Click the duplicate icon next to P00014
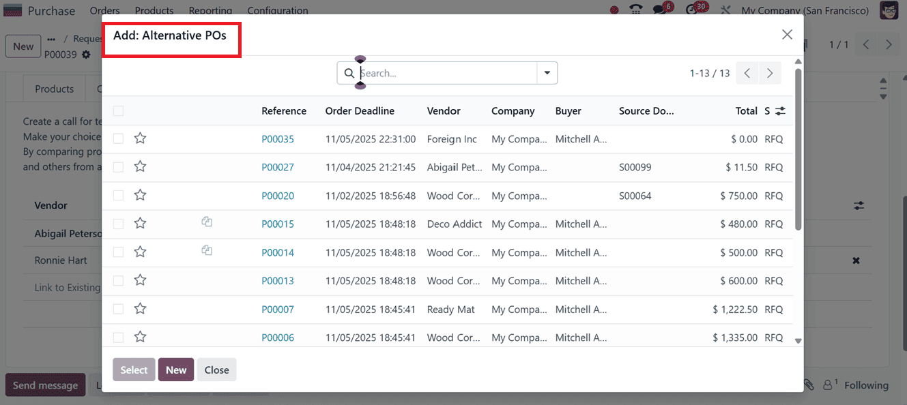 (x=207, y=251)
